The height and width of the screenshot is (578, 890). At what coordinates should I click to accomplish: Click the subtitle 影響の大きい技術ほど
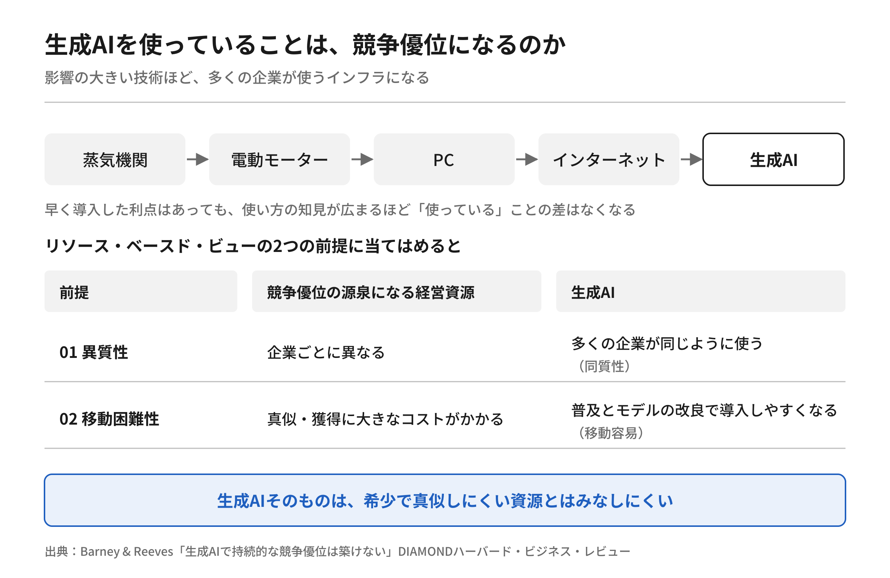click(237, 78)
